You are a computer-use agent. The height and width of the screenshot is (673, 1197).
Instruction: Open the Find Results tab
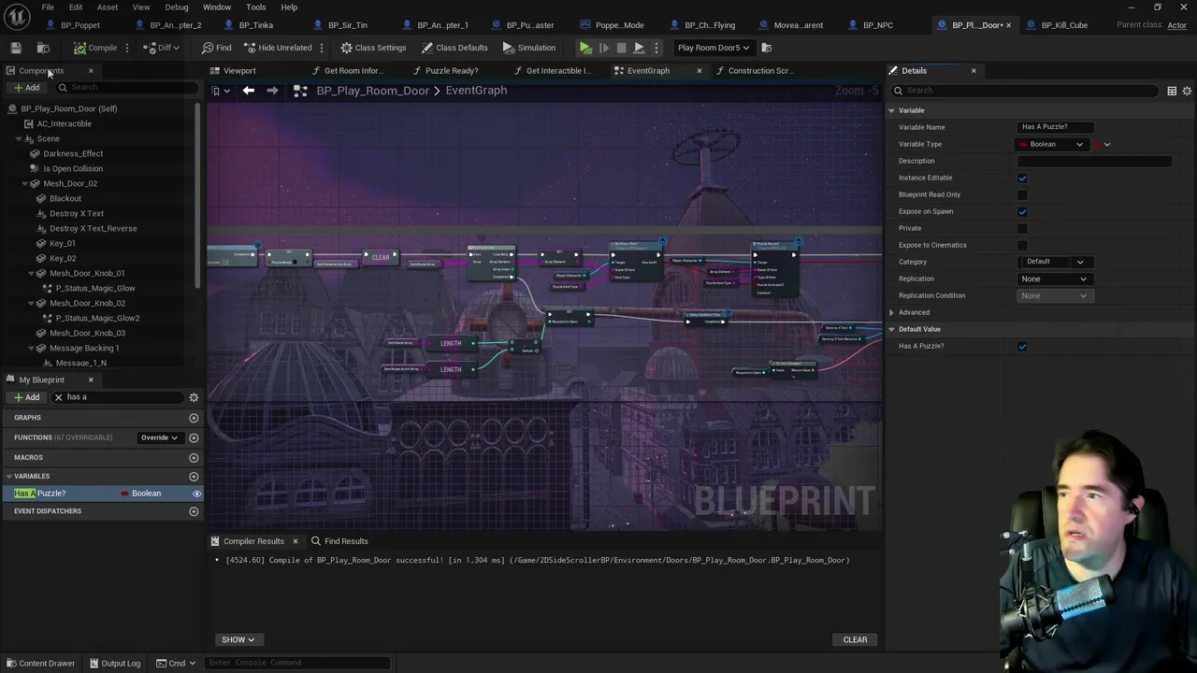click(339, 541)
